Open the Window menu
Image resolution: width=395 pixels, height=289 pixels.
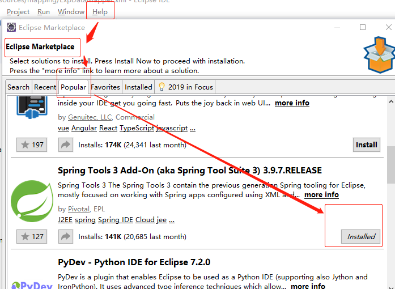[71, 12]
